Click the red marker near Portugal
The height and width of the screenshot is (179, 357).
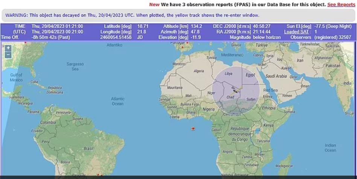pos(182,47)
